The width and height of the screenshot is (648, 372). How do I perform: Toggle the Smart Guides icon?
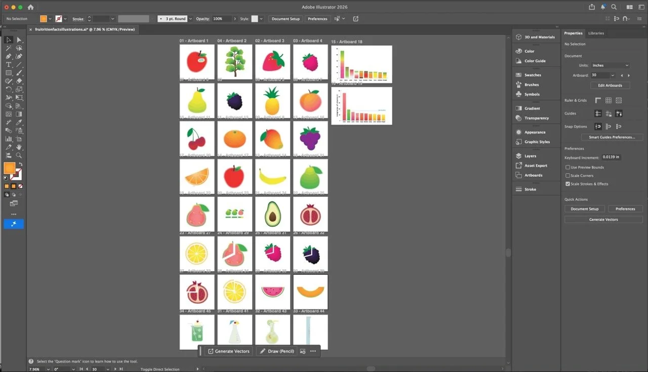pos(619,113)
